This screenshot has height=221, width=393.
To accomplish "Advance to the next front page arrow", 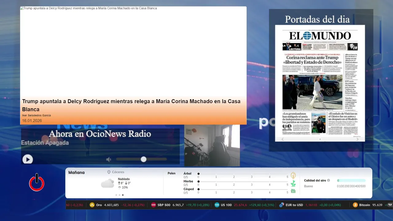I will tap(357, 139).
